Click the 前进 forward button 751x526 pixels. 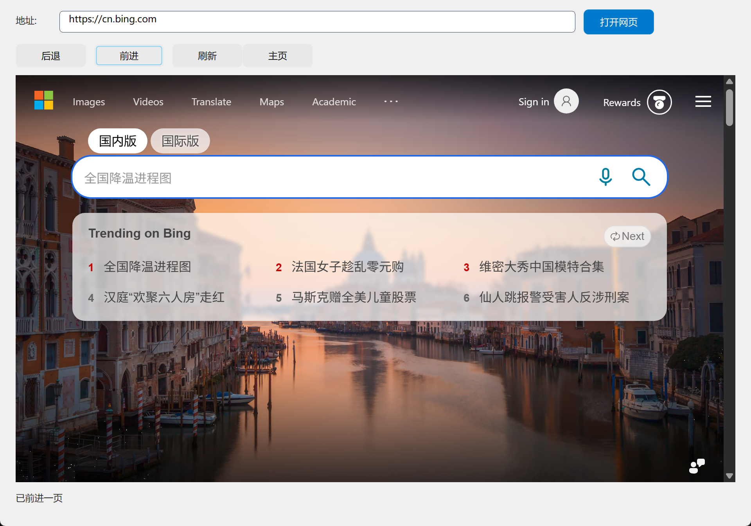coord(129,56)
